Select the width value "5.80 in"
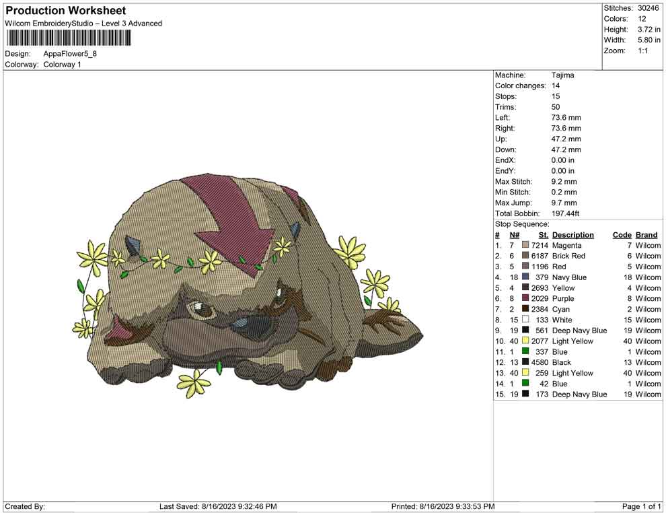The image size is (666, 513). click(x=649, y=40)
